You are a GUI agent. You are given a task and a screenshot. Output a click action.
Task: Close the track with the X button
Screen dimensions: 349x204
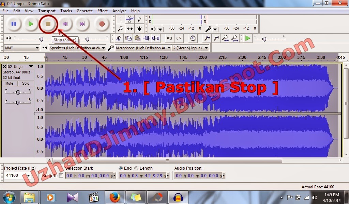[4, 67]
